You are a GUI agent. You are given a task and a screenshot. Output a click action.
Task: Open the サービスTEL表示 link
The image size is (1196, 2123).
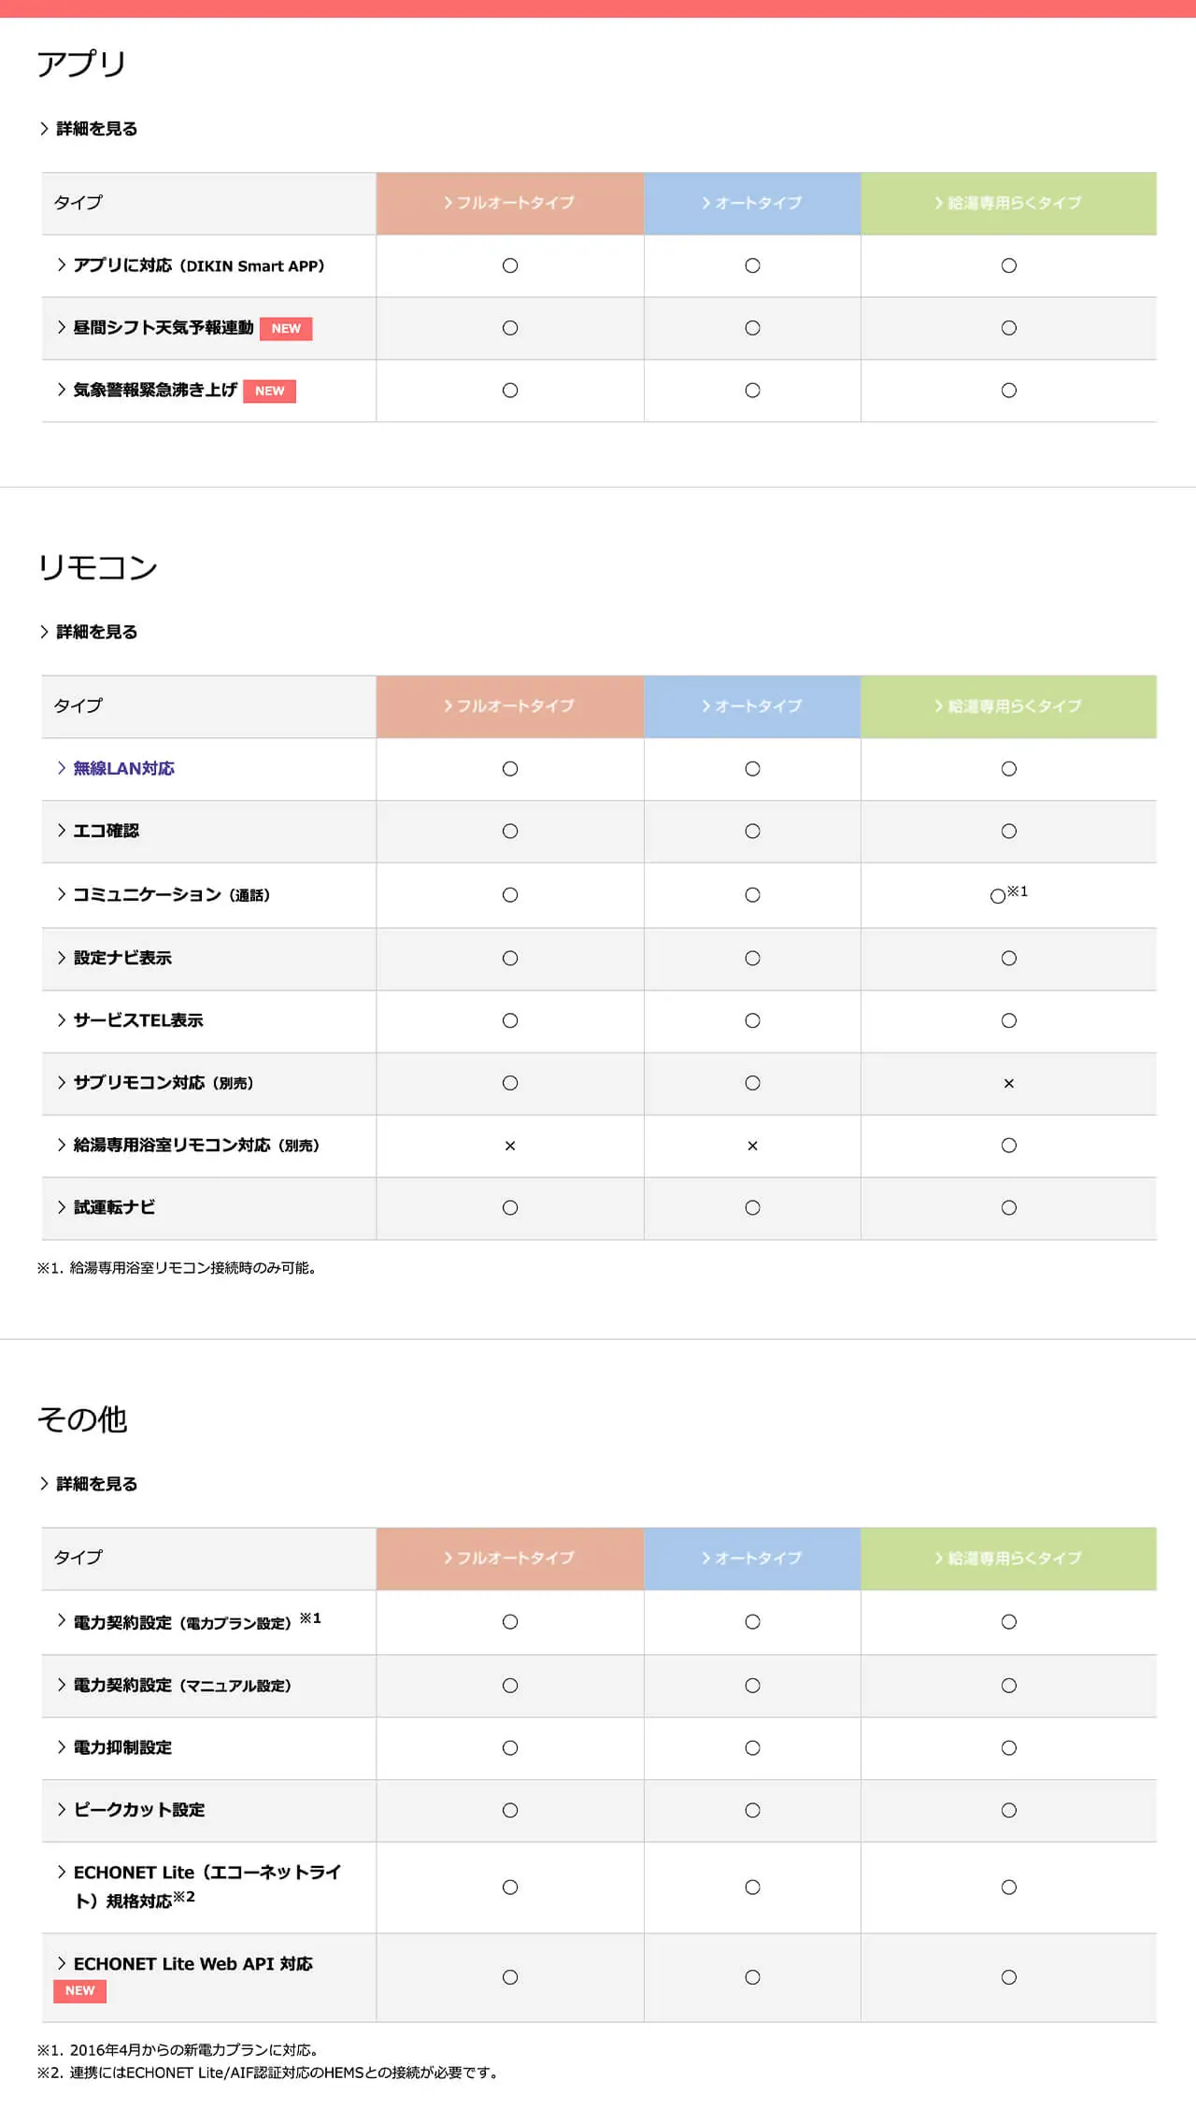coord(137,1020)
